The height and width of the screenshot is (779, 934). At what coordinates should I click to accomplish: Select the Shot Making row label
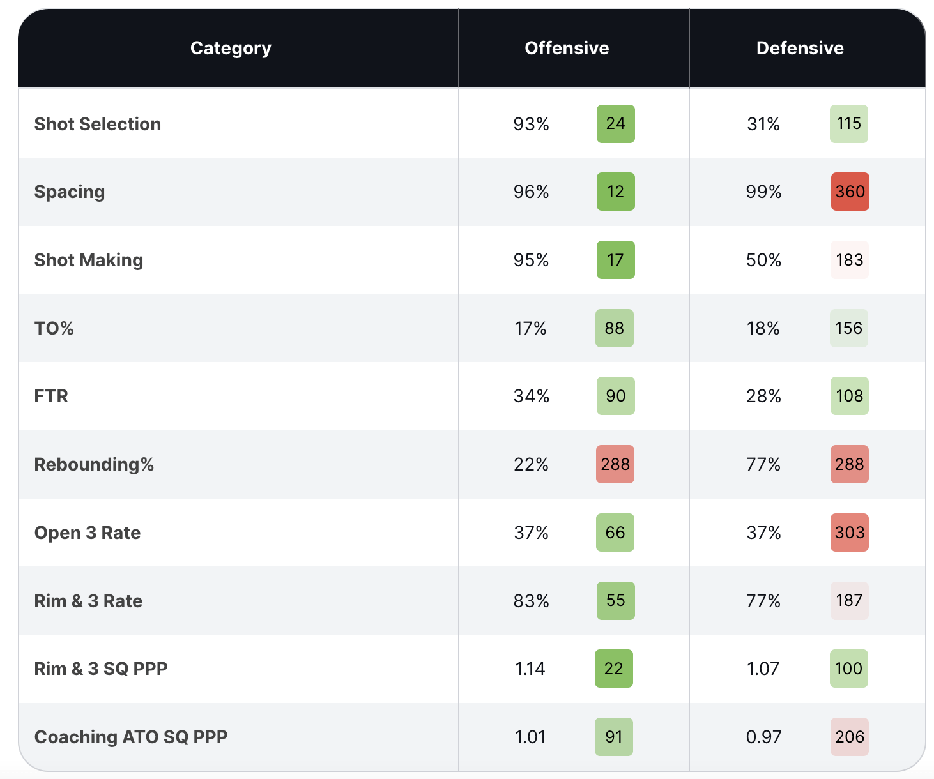[89, 260]
